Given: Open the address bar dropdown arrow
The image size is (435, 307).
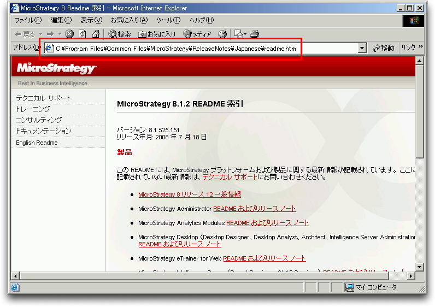Looking at the screenshot, I should pyautogui.click(x=362, y=48).
